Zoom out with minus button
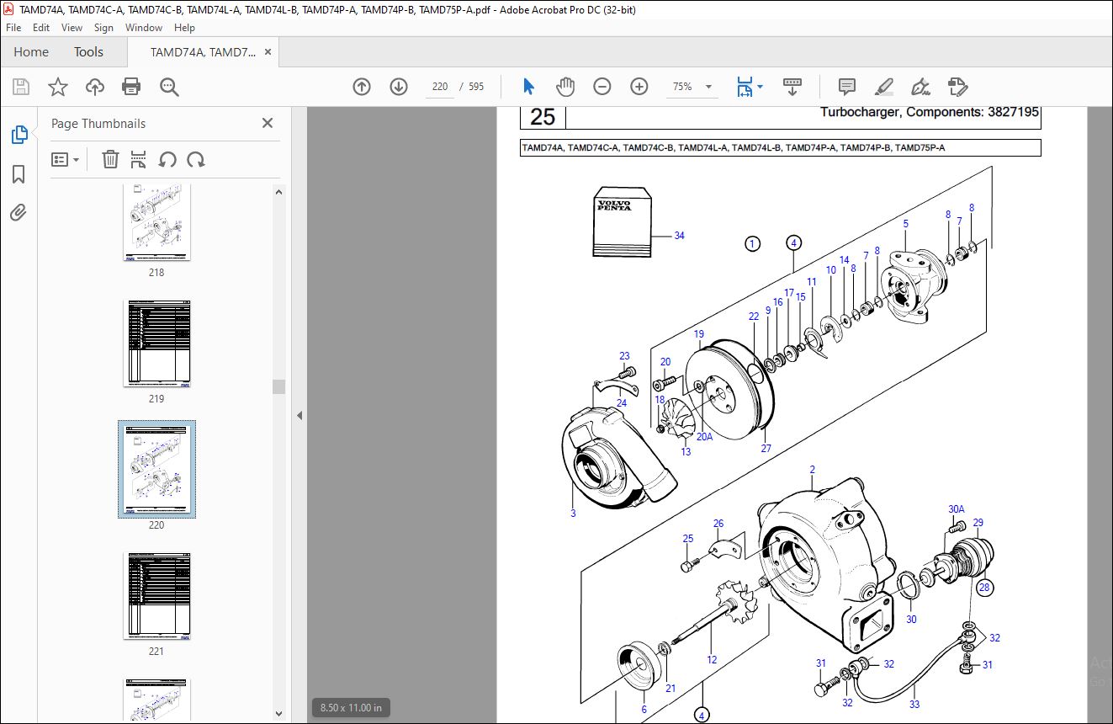The width and height of the screenshot is (1113, 724). click(602, 87)
